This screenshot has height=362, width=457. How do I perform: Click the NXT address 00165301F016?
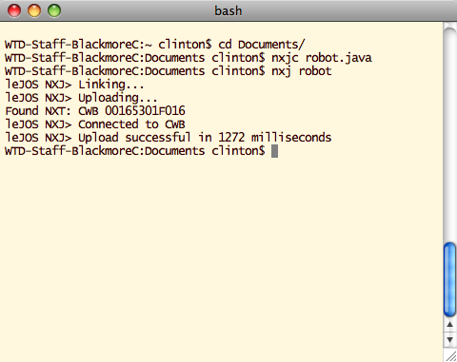click(145, 111)
